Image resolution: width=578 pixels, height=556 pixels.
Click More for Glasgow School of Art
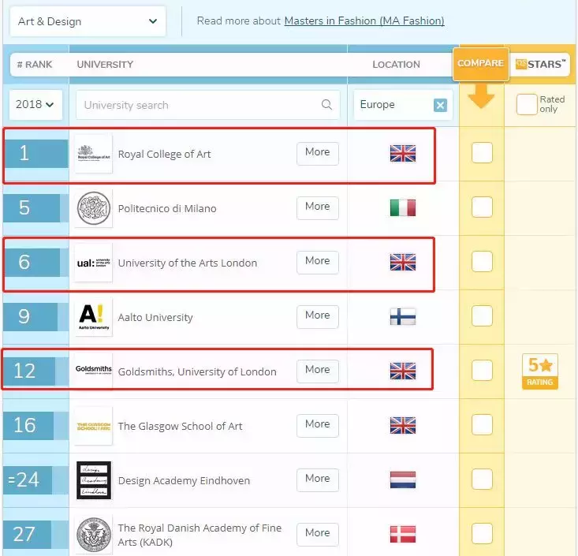(x=317, y=426)
